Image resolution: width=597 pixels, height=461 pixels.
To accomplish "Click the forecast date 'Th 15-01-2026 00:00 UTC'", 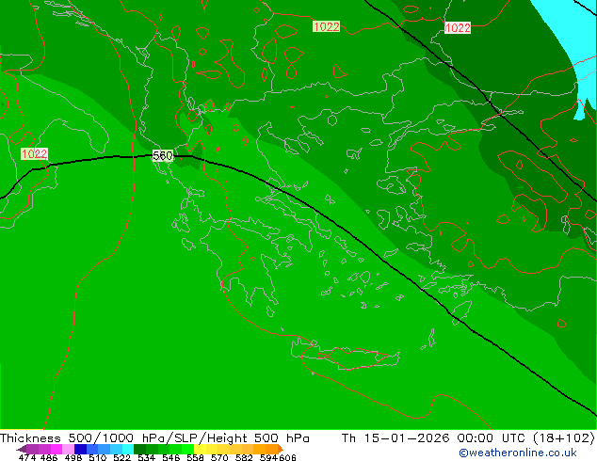I will (435, 437).
